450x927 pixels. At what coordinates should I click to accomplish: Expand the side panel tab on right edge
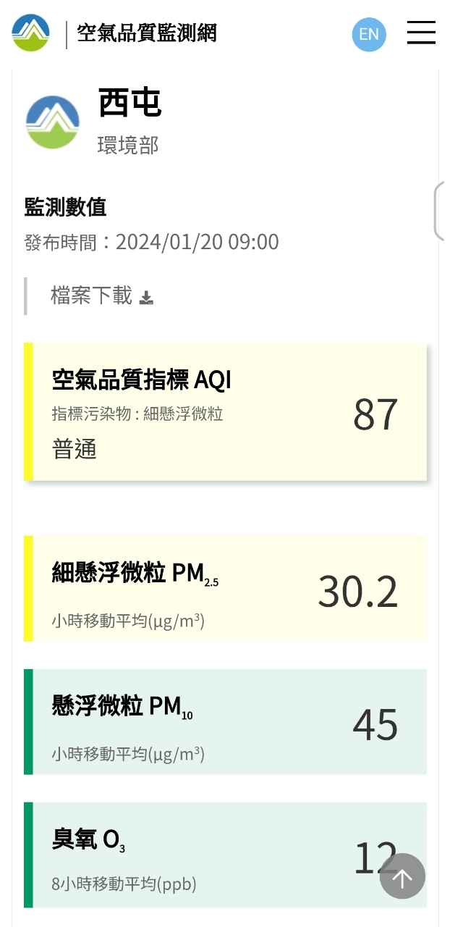point(441,211)
